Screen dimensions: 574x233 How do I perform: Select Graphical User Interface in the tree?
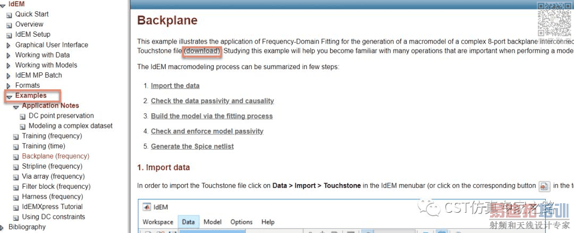[52, 45]
